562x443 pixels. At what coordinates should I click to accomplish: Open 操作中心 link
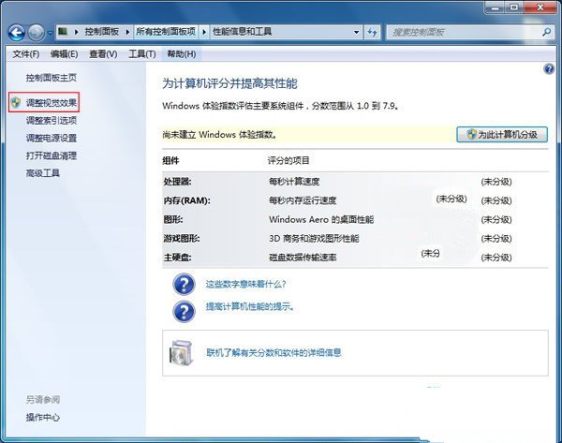coord(43,417)
